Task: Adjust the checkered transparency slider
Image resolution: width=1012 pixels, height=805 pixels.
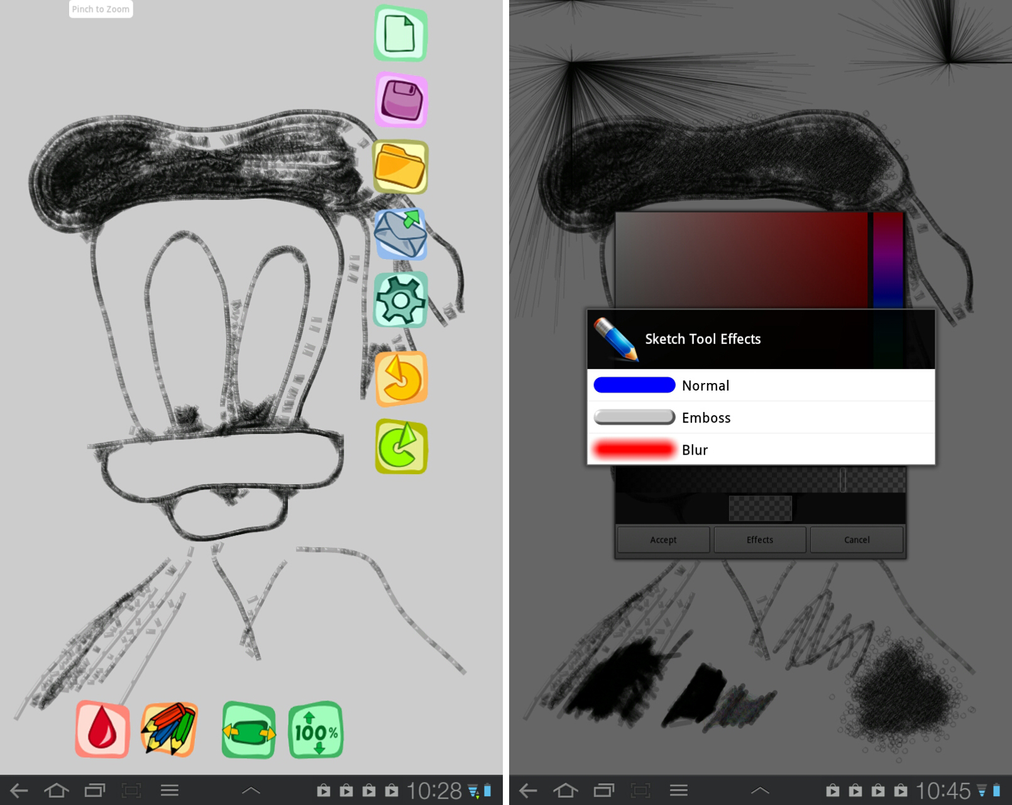Action: pyautogui.click(x=761, y=480)
